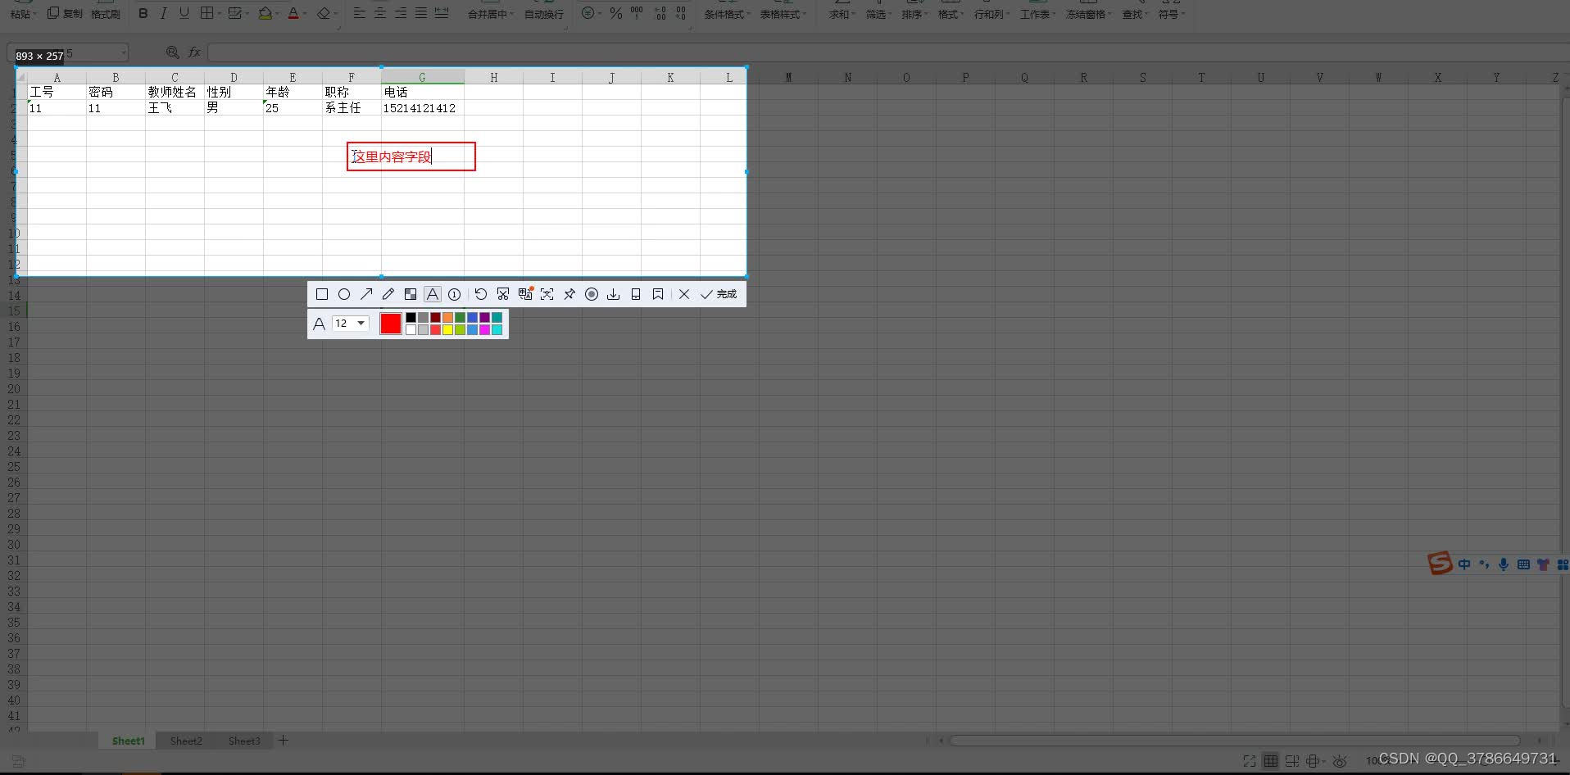
Task: Pick the dark green color swatch
Action: tap(461, 318)
